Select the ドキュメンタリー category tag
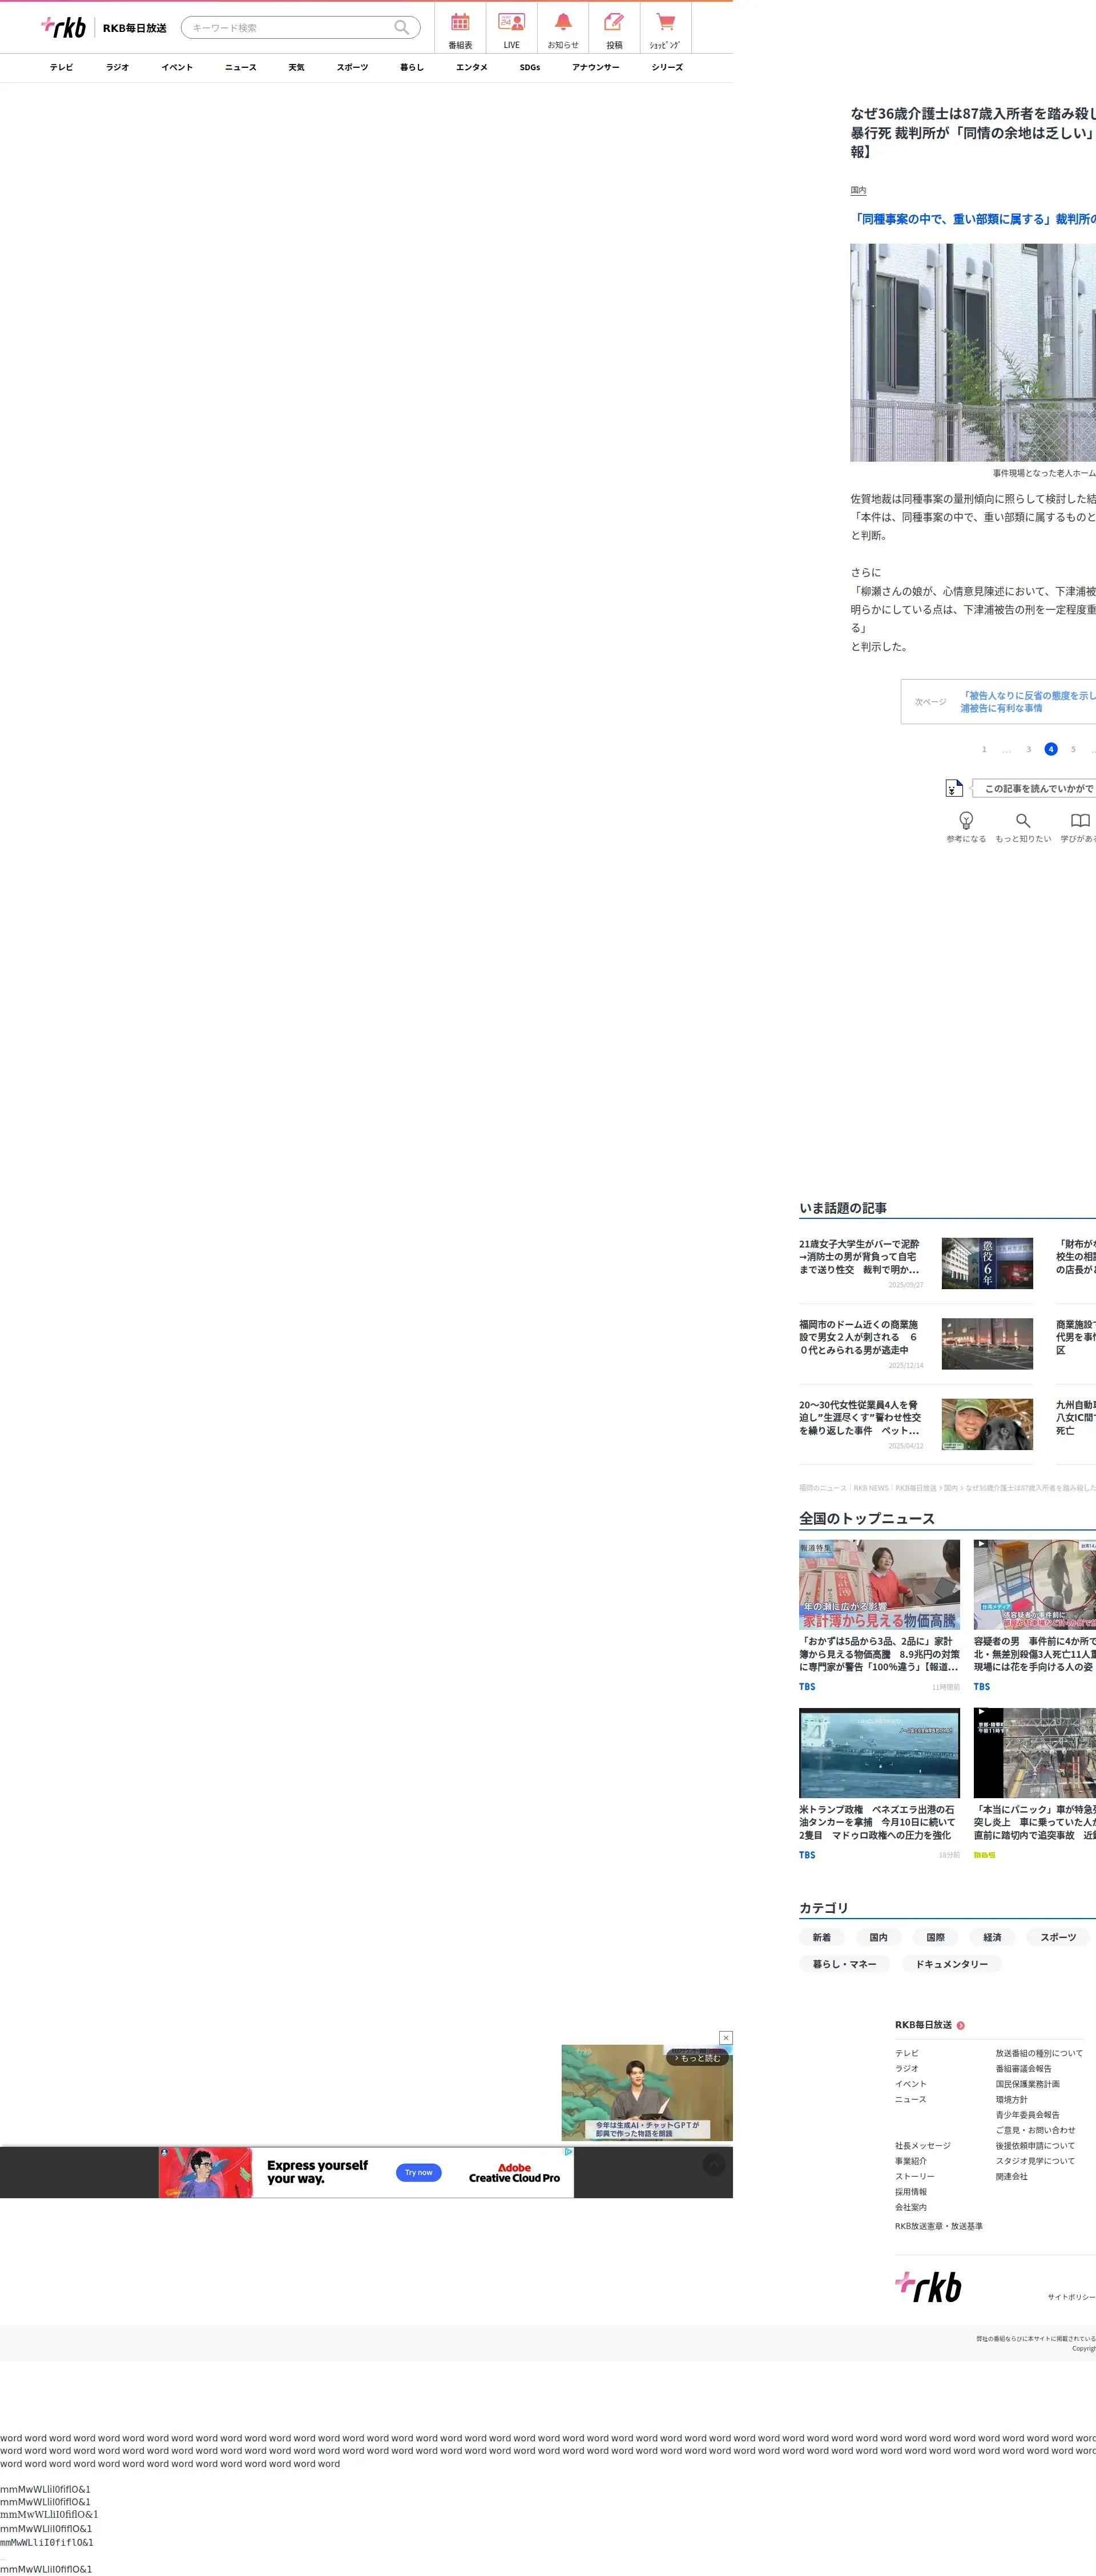The image size is (1096, 2576). point(951,1964)
